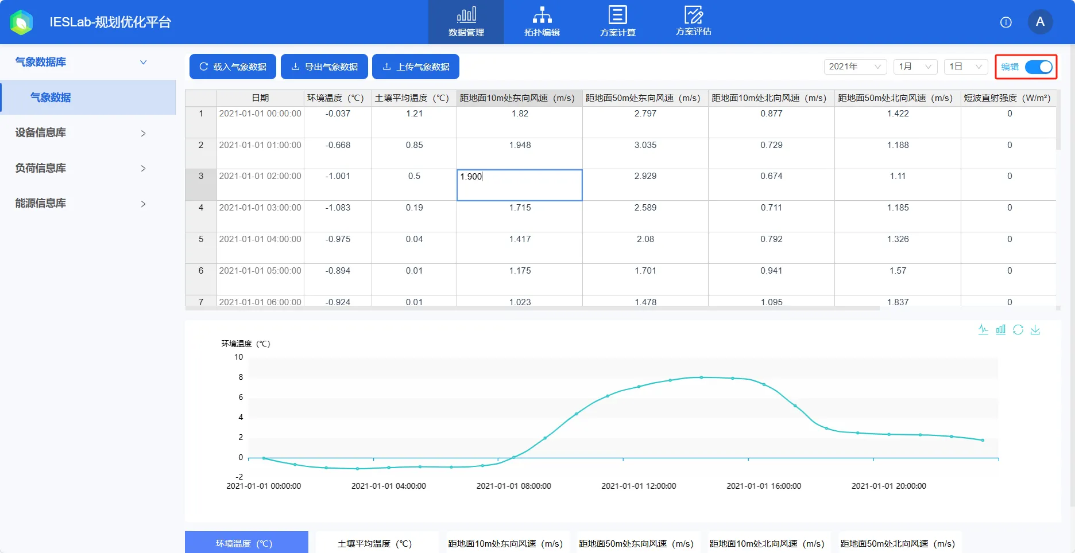Toggle the 编辑 edit switch
Image resolution: width=1075 pixels, height=553 pixels.
coord(1039,67)
